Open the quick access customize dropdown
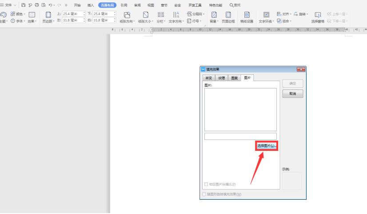367x214 pixels. [66, 5]
